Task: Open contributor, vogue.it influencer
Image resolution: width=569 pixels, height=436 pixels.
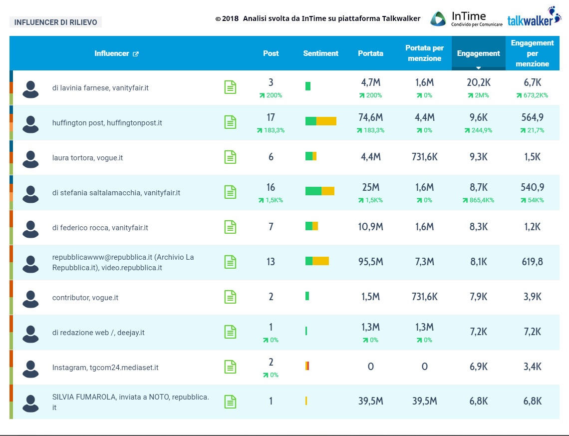Action: coord(85,298)
